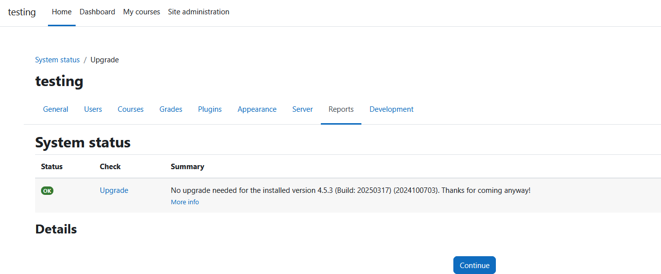
Task: Switch to the Users tab
Action: (93, 109)
